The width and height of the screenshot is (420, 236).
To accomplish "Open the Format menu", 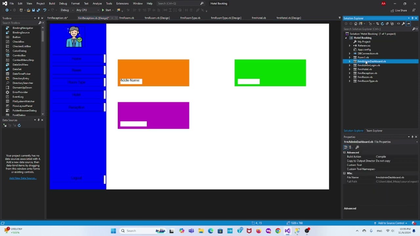I will click(75, 3).
